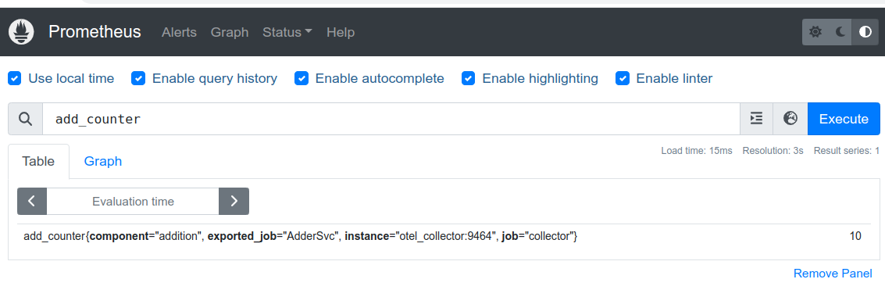Switch to dark theme moon icon
The width and height of the screenshot is (885, 297).
pyautogui.click(x=840, y=32)
